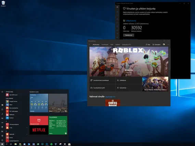195x146 pixels.
Task: Open Microsoft Store three-dots more menu
Action: (x=168, y=44)
